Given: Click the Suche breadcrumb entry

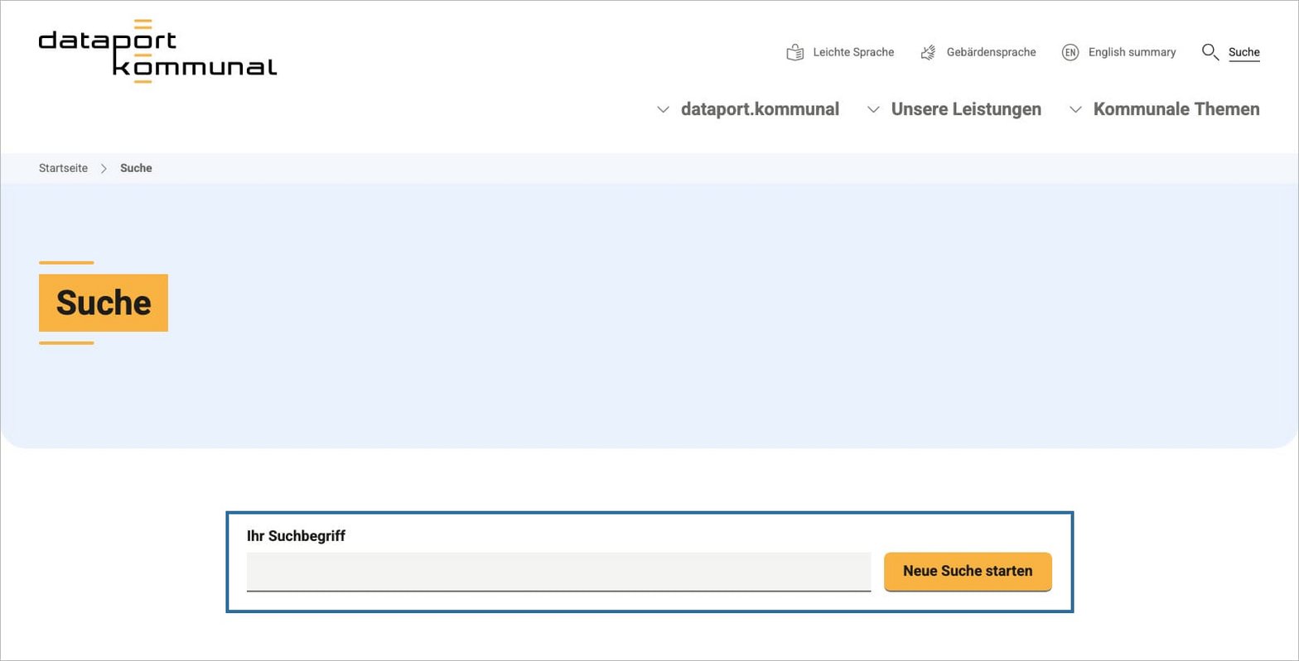Looking at the screenshot, I should point(136,168).
